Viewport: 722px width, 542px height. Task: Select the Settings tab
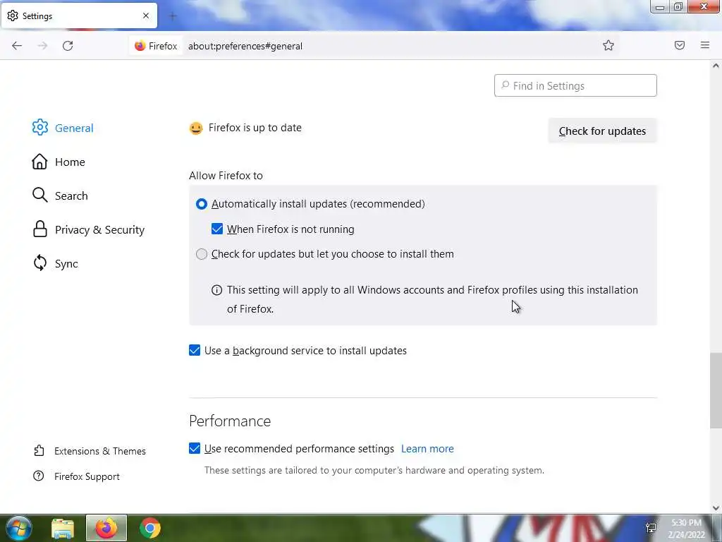tap(79, 16)
